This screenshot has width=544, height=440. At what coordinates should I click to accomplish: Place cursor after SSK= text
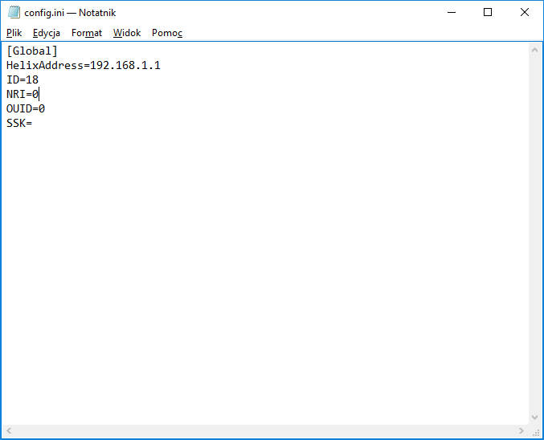(33, 123)
